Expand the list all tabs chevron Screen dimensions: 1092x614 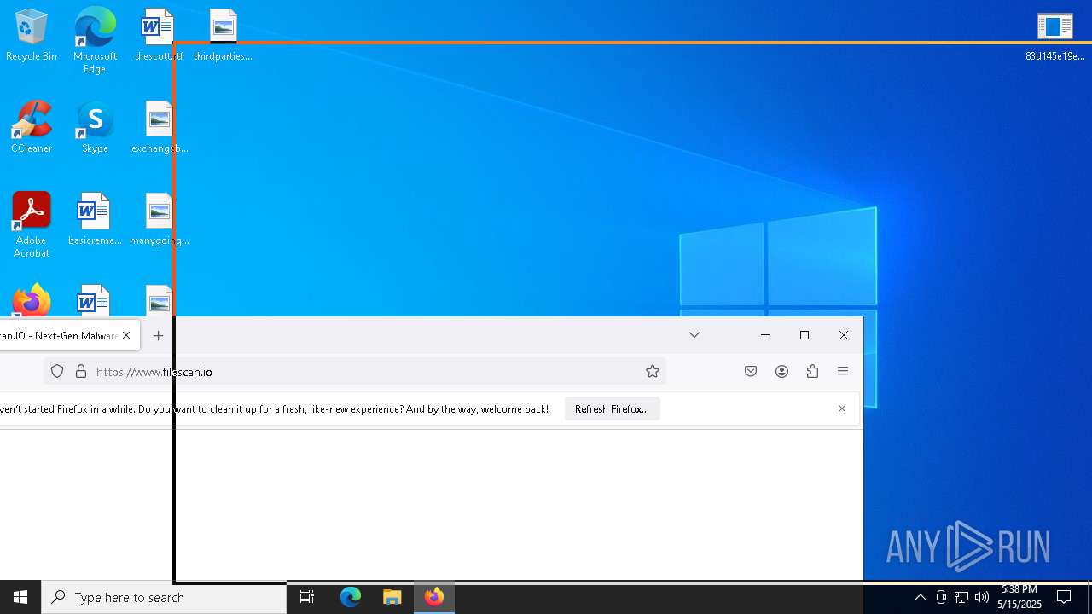(694, 335)
